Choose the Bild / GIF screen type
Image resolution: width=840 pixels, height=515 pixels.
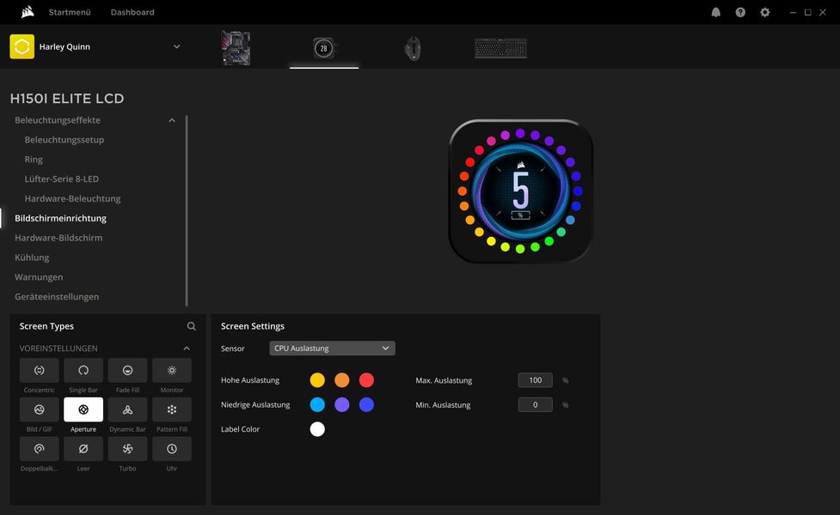(x=39, y=409)
